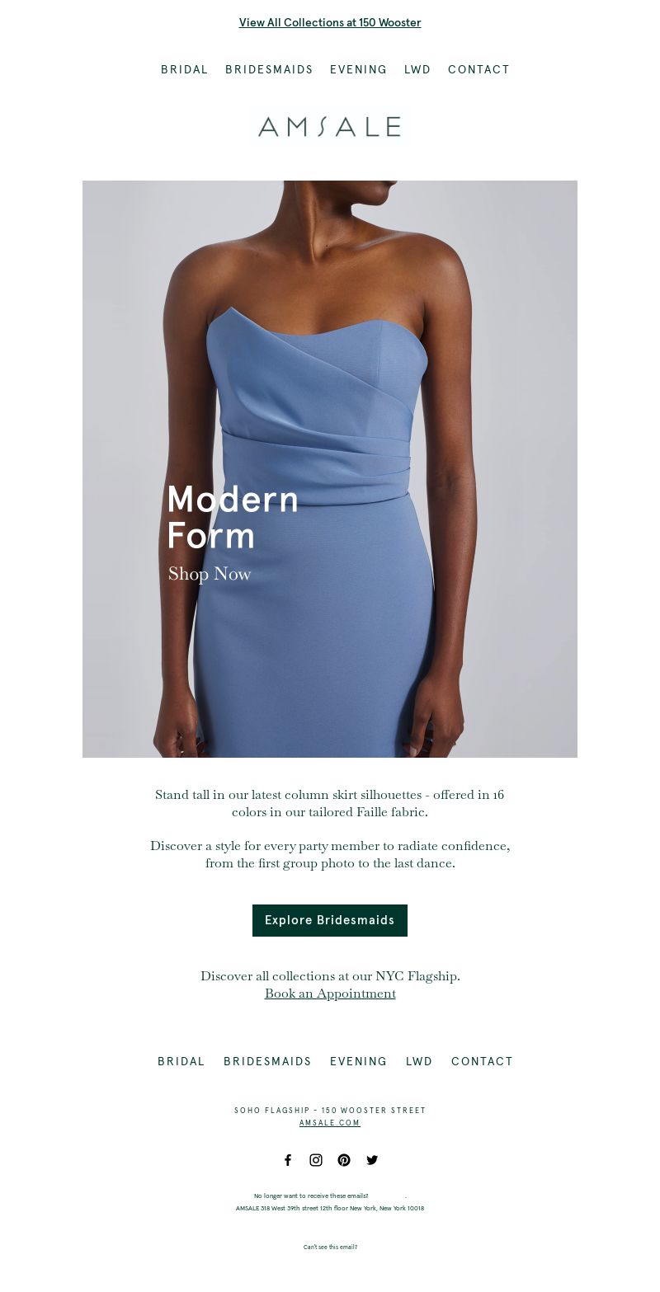The width and height of the screenshot is (660, 1292).
Task: Select EVENING in top navigation
Action: [x=358, y=70]
